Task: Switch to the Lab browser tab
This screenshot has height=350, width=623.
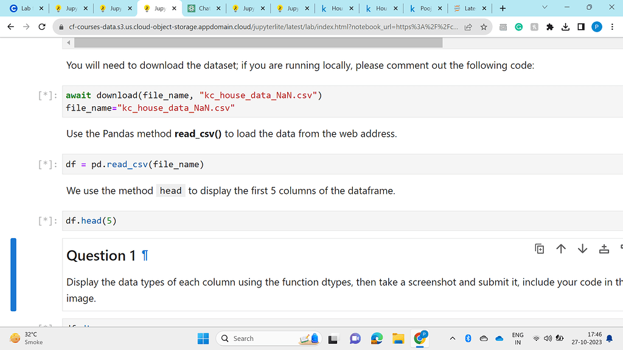Action: (x=23, y=9)
